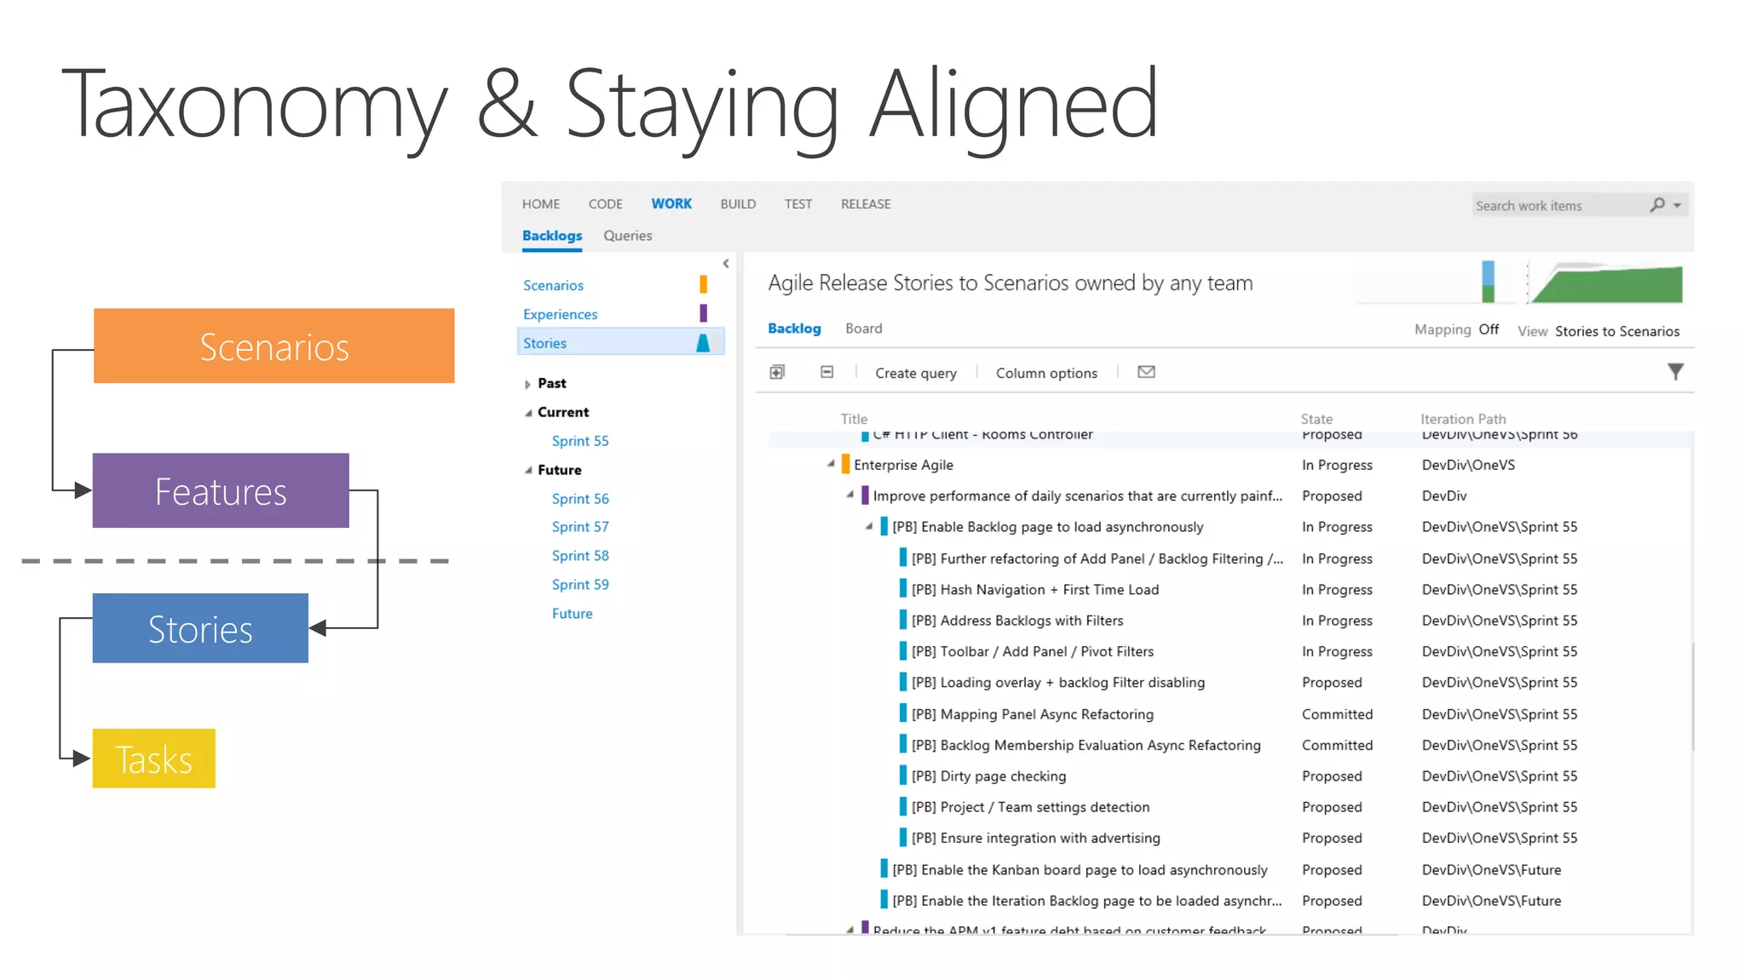
Task: Switch to the Board view
Action: click(x=863, y=329)
